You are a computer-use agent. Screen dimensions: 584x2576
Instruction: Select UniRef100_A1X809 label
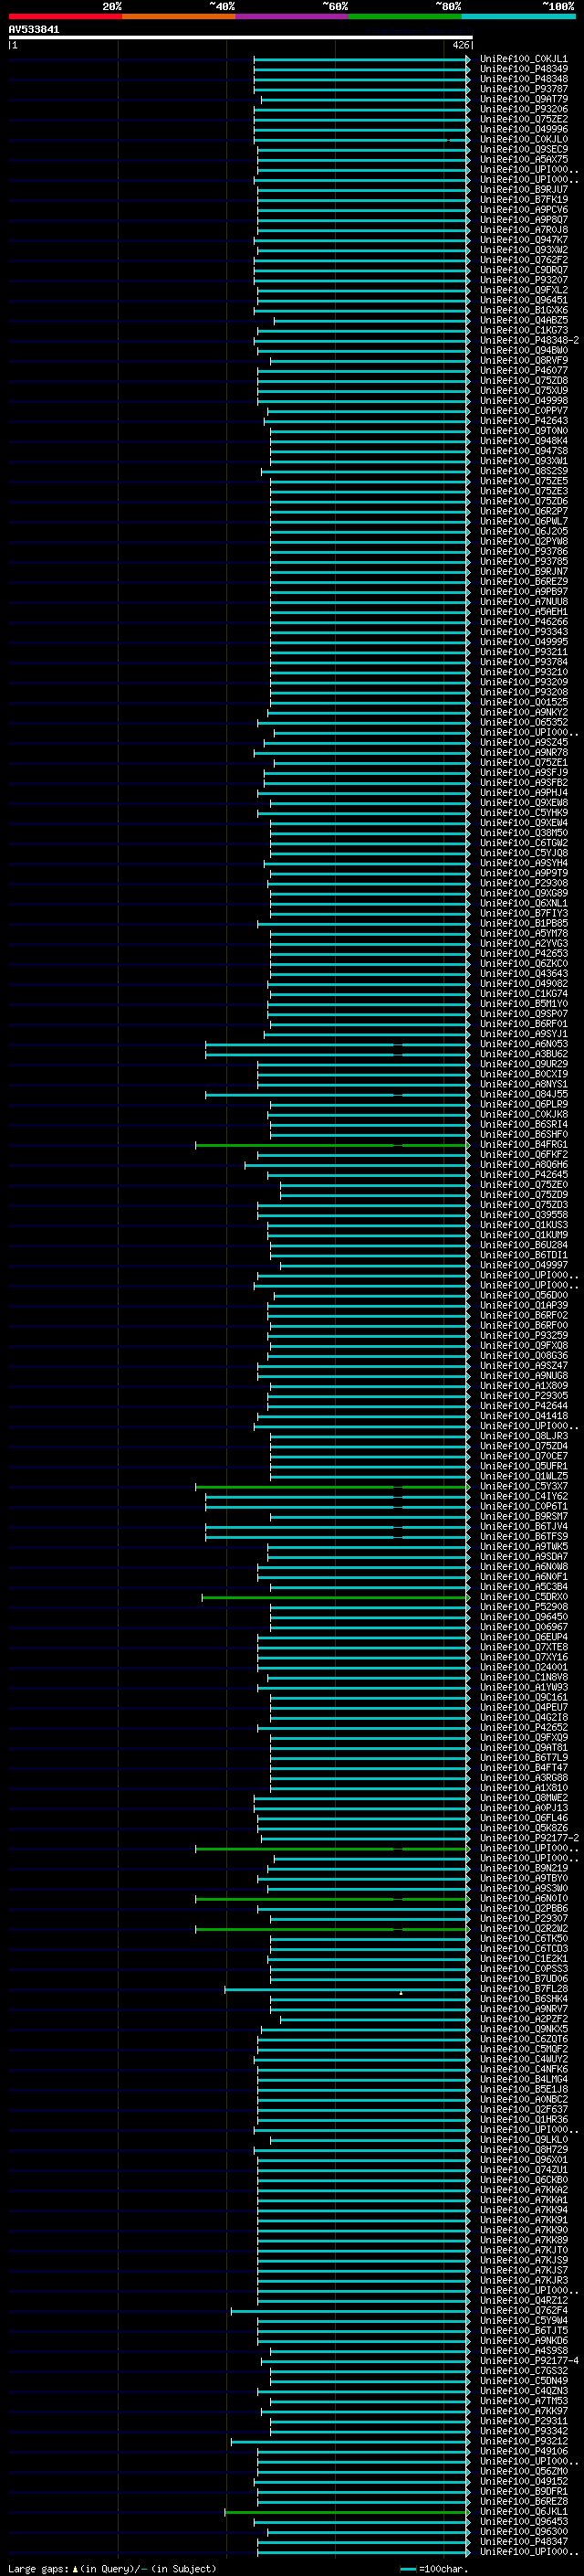point(523,1385)
